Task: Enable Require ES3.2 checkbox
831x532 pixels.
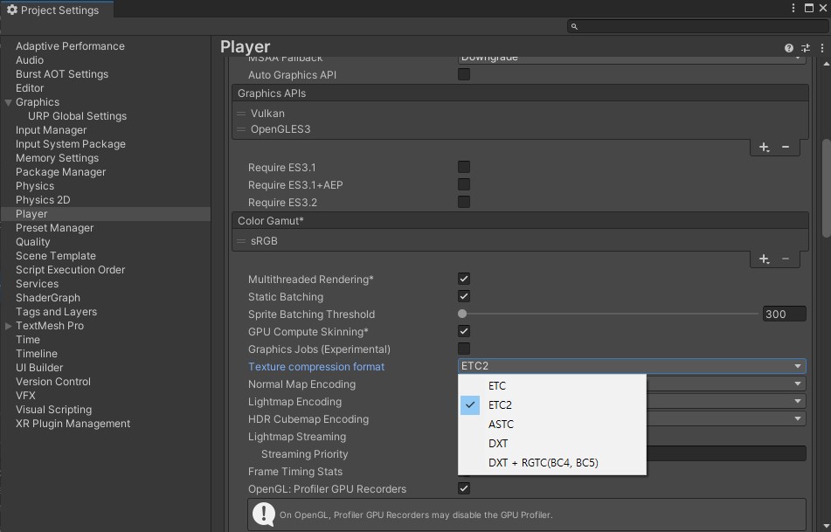Action: [464, 202]
